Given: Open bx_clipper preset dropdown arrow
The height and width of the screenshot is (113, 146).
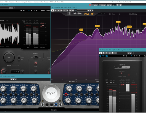Looking at the screenshot, I should tap(14, 8).
